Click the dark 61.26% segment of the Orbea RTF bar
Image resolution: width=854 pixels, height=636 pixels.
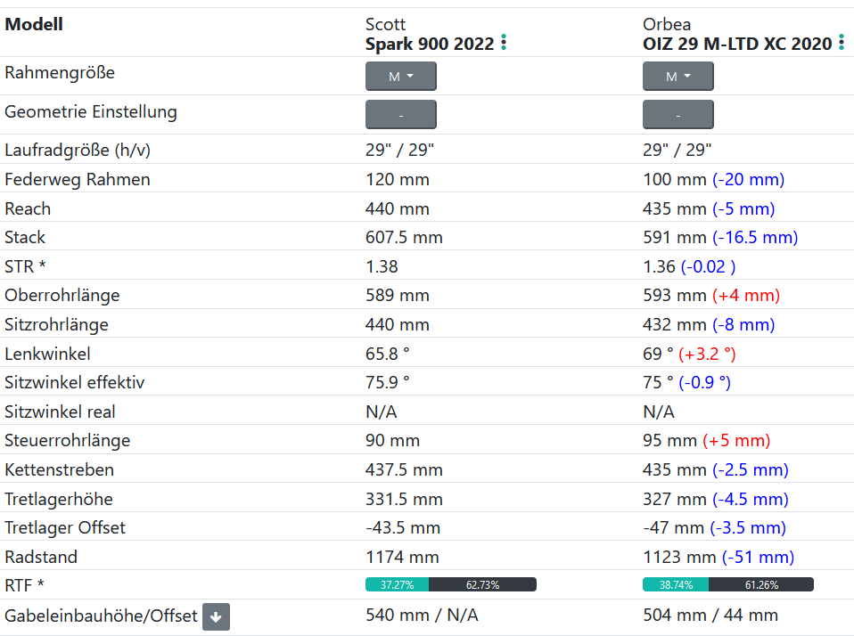[760, 585]
